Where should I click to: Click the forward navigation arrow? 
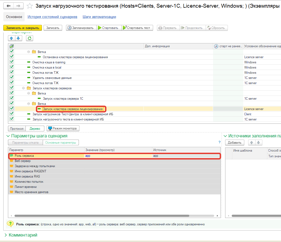[18, 6]
